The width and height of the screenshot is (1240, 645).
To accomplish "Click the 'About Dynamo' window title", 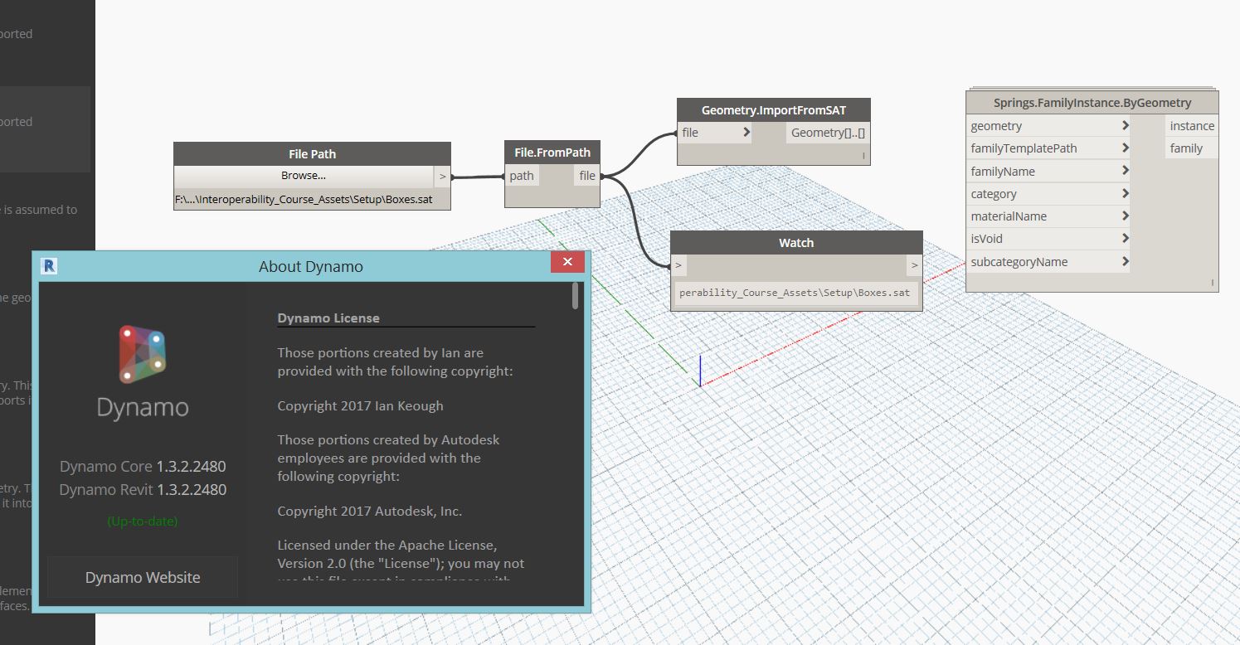I will pos(311,267).
